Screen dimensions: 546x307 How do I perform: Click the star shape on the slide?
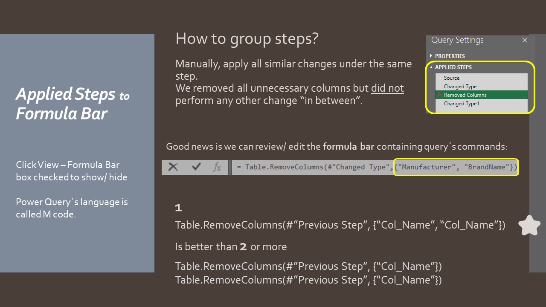529,225
